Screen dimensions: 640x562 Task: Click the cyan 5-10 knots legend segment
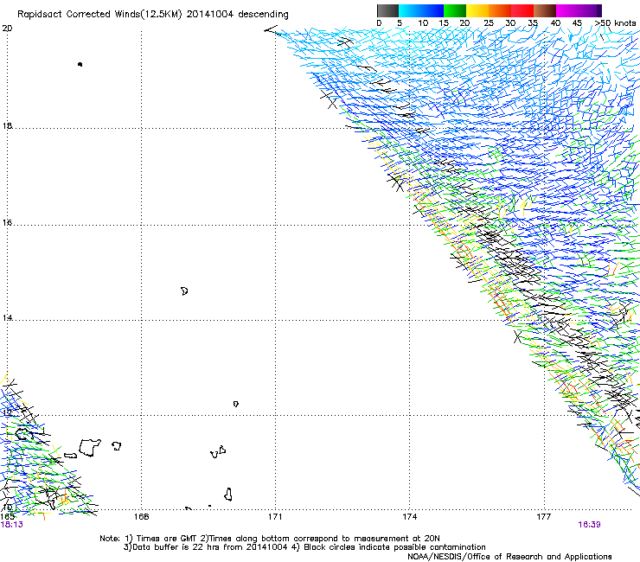click(x=410, y=10)
